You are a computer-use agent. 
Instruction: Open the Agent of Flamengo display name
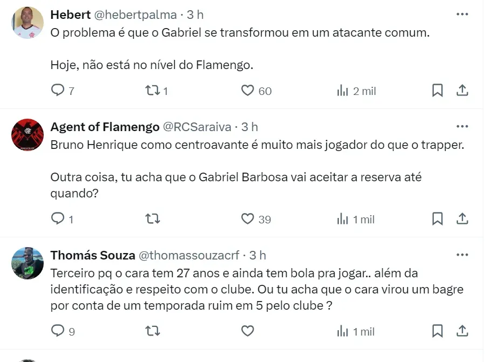coord(105,127)
